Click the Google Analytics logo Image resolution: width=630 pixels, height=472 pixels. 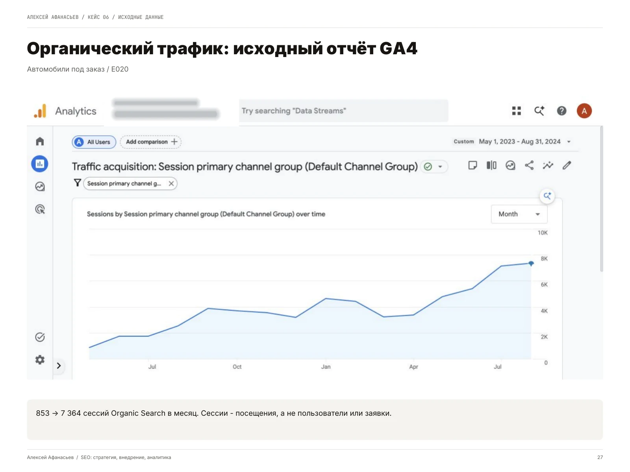click(40, 111)
